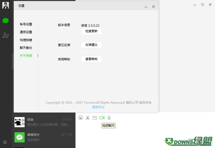Viewport: 215px width, 148px height.
Task: Maximize the main WeChat window
Action: [203, 5]
